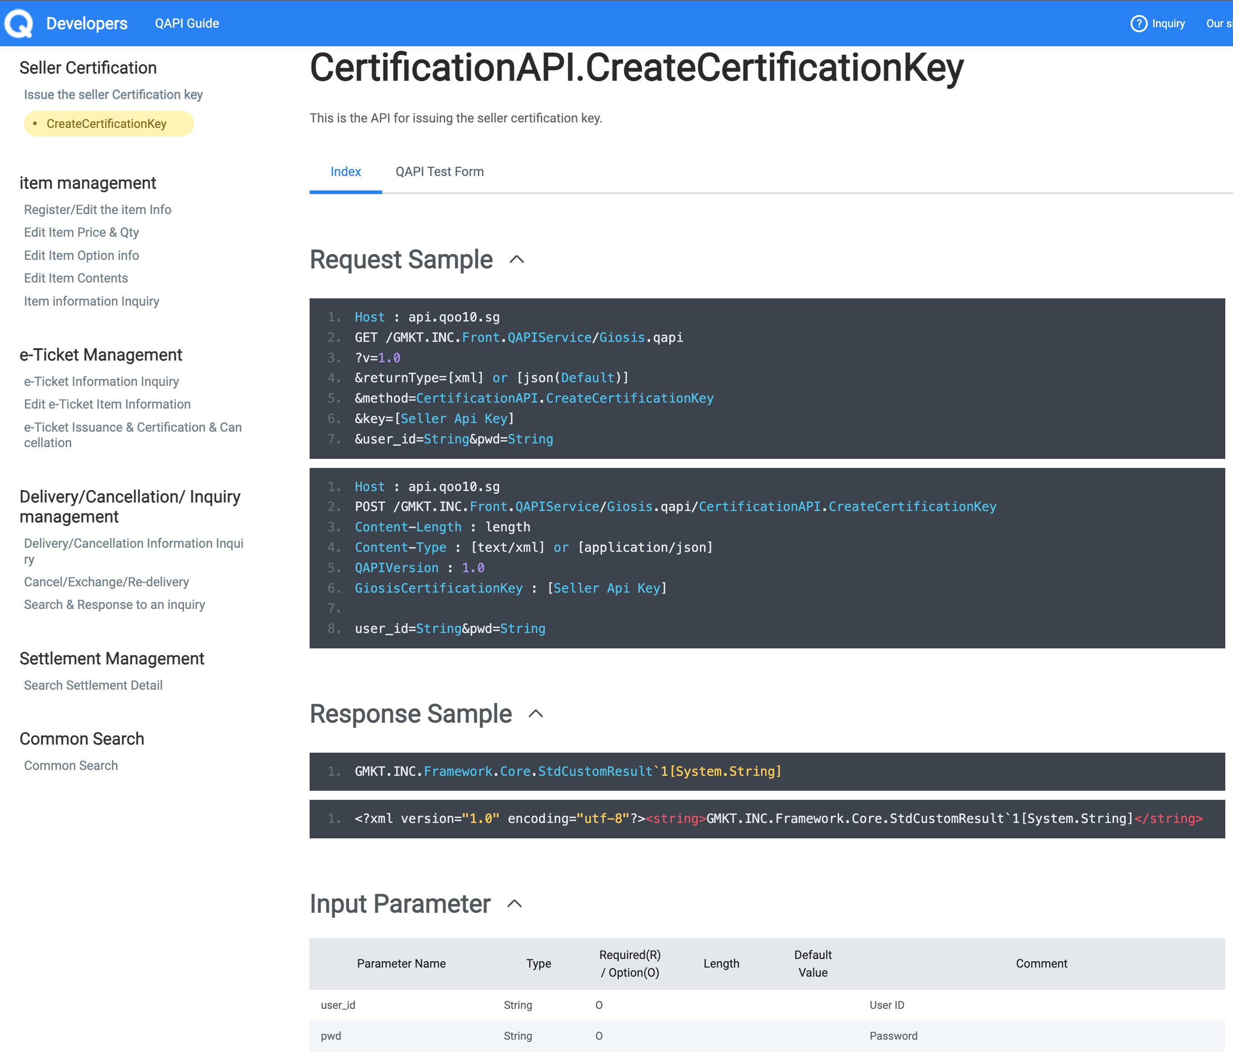This screenshot has height=1061, width=1233.
Task: Click the Developers header title
Action: pyautogui.click(x=87, y=24)
